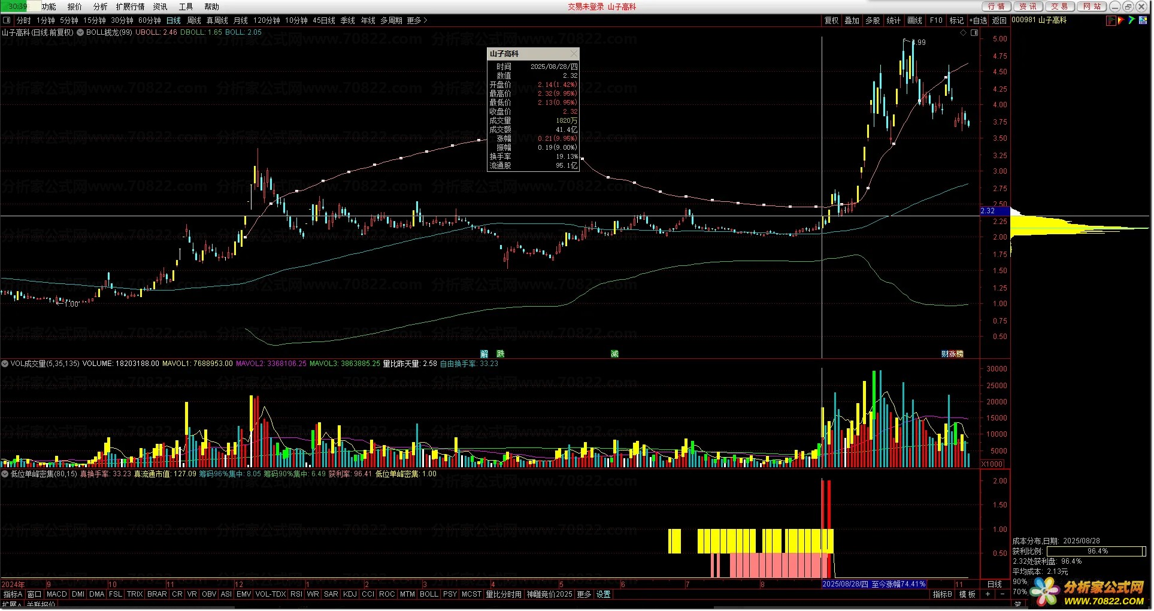Click the minus zoom-out button at bottom
The width and height of the screenshot is (1154, 611).
click(1002, 594)
